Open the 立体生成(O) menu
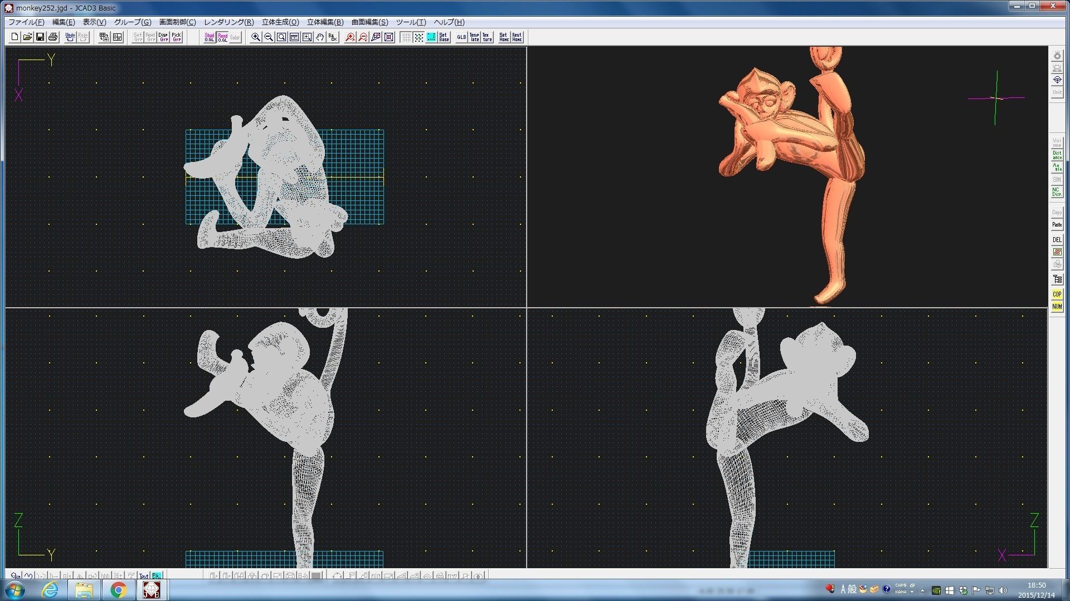 (x=280, y=22)
